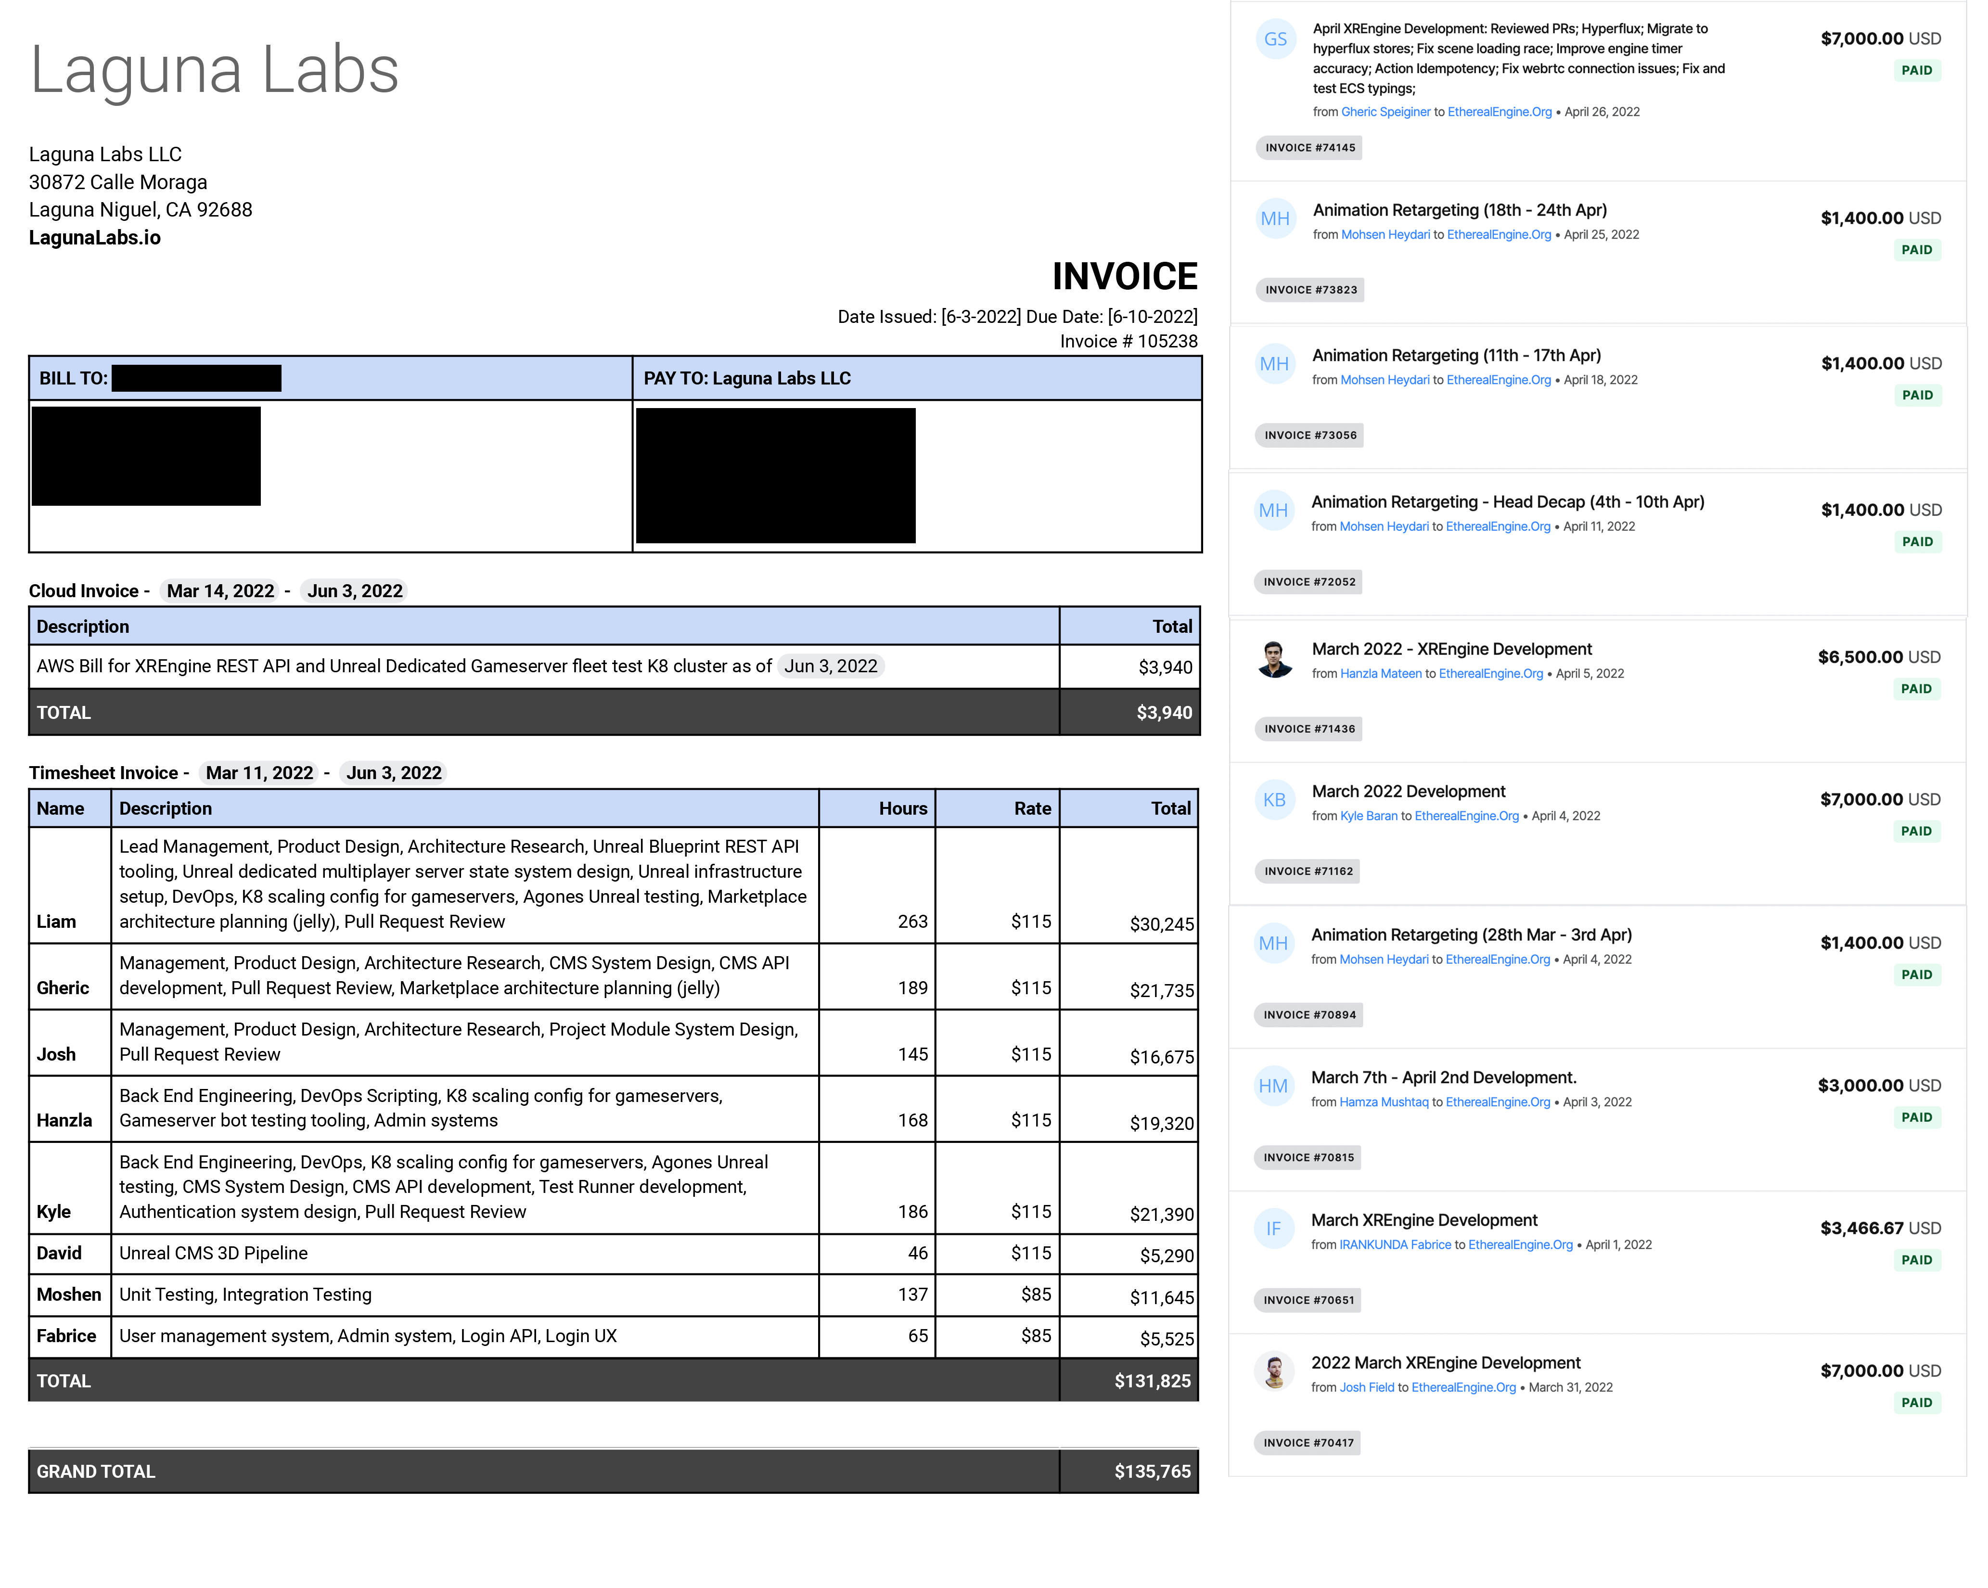1988x1588 pixels.
Task: Click the 'Mar 14, 2022' date chip
Action: coord(220,591)
